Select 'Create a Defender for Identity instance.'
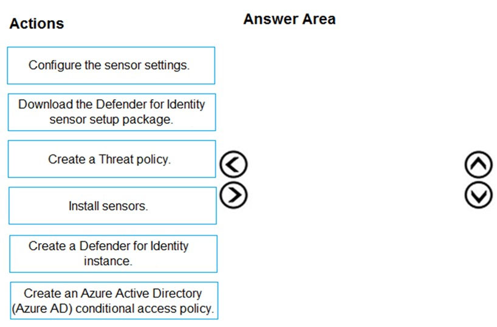Image resolution: width=497 pixels, height=327 pixels. (113, 253)
